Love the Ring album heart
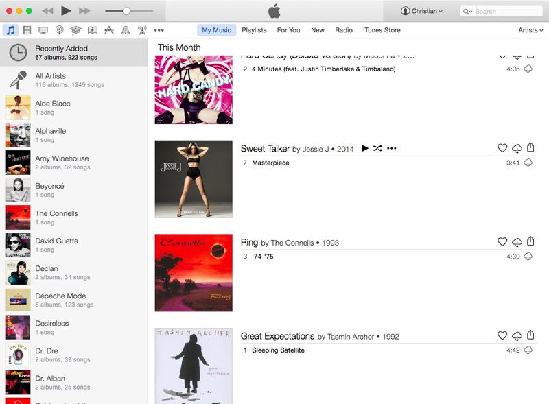 [502, 241]
